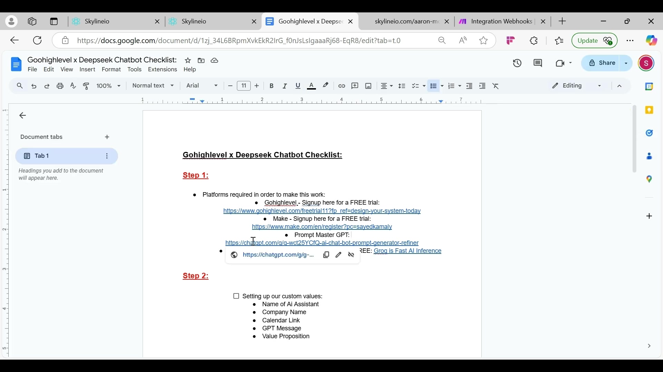
Task: Toggle the bulleted list button
Action: click(x=434, y=86)
